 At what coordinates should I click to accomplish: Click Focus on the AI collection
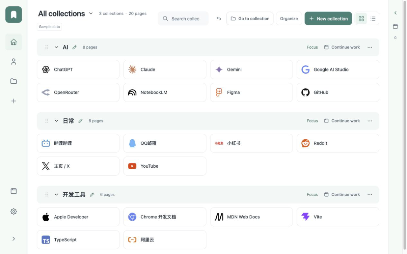[x=312, y=47]
